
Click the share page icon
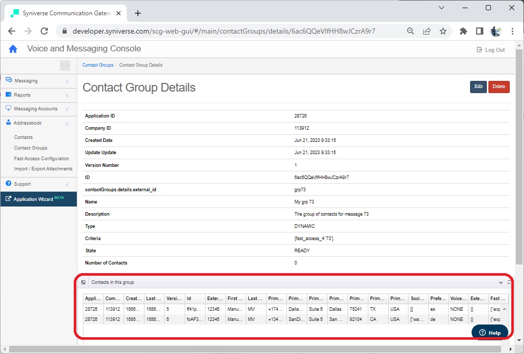click(427, 31)
